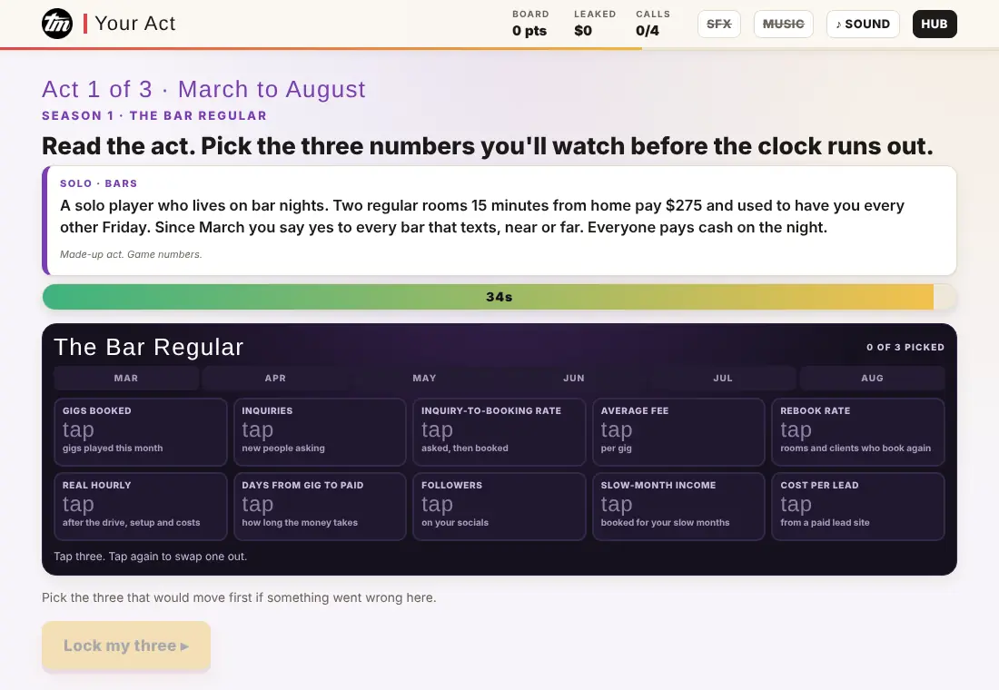Select the APR month column
999x690 pixels.
(275, 378)
